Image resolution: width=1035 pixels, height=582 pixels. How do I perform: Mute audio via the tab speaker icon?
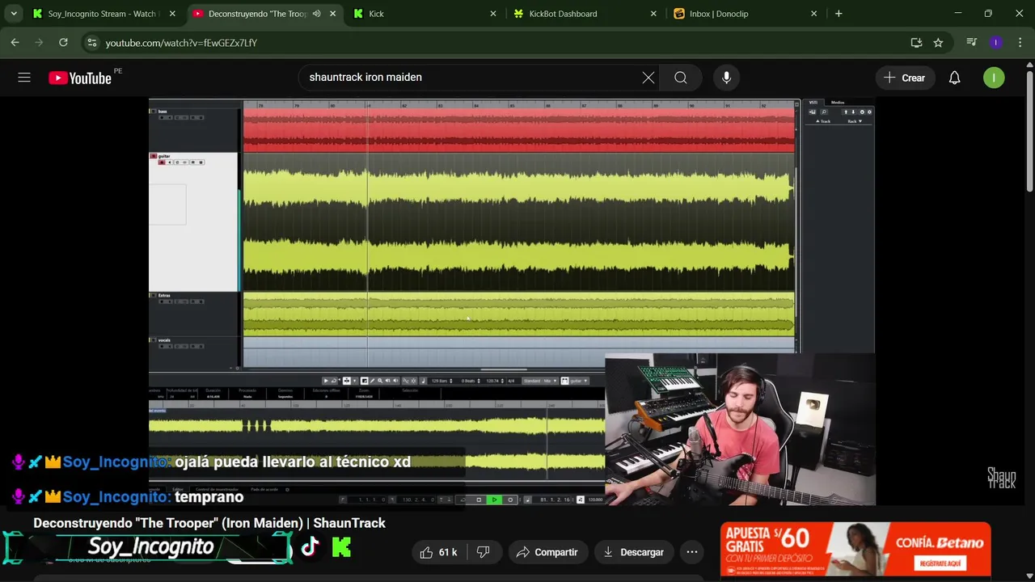click(x=317, y=14)
